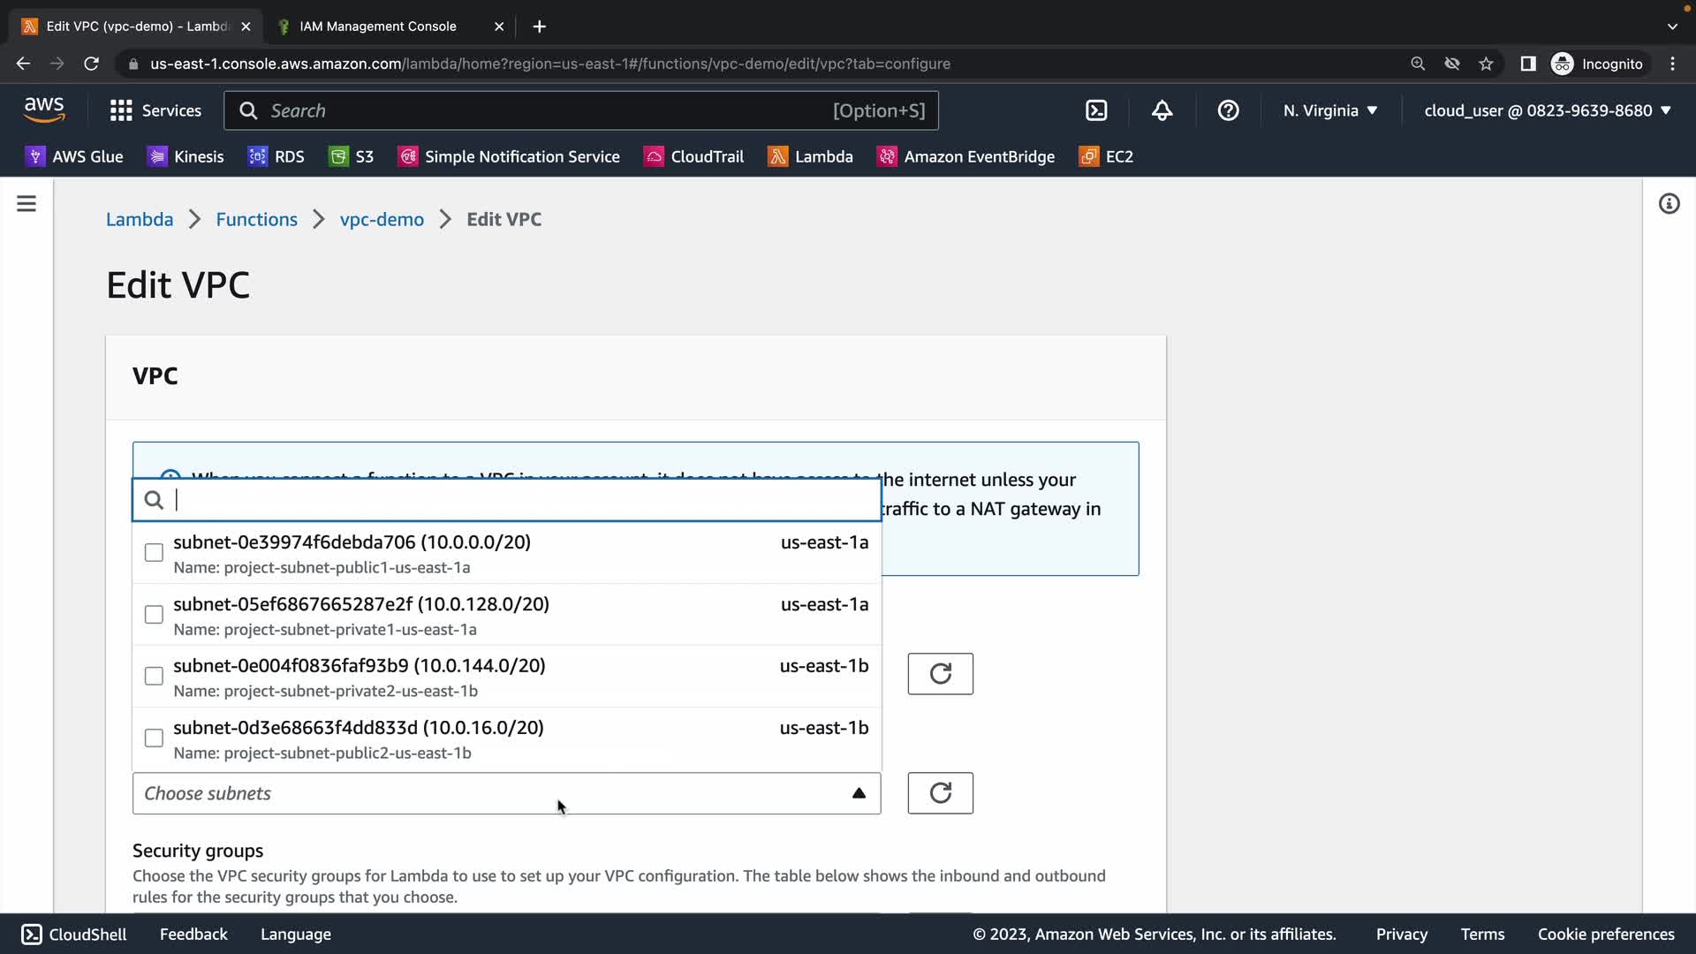The width and height of the screenshot is (1696, 954).
Task: Focus the subnet filter search field
Action: [x=521, y=500]
